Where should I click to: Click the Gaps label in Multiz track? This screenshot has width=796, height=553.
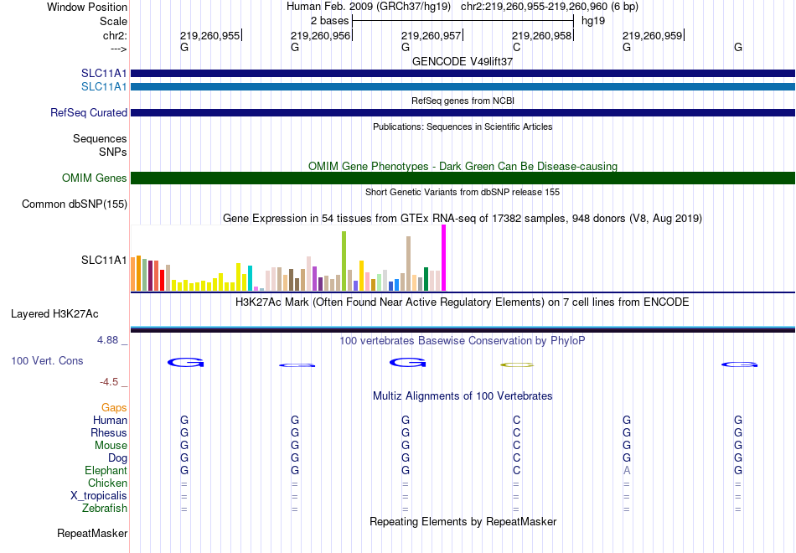[x=114, y=408]
